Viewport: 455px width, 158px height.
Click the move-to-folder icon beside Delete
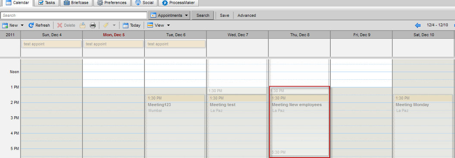[x=82, y=25]
